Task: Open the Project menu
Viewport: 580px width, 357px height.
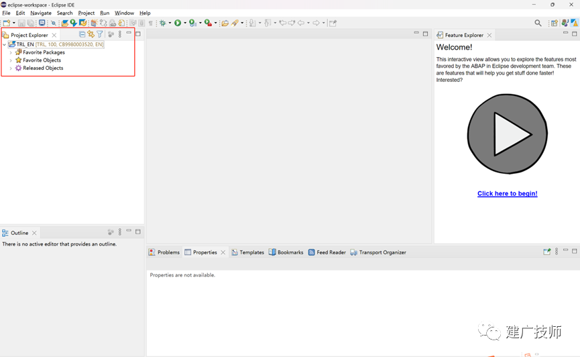Action: pyautogui.click(x=86, y=13)
